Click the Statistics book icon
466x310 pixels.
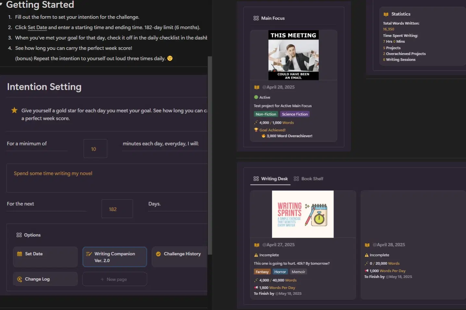386,14
